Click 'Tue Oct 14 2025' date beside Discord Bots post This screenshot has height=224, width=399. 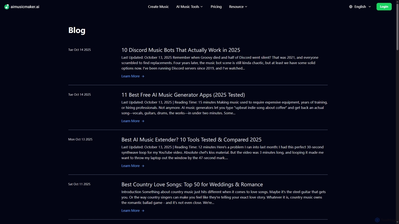tap(79, 50)
